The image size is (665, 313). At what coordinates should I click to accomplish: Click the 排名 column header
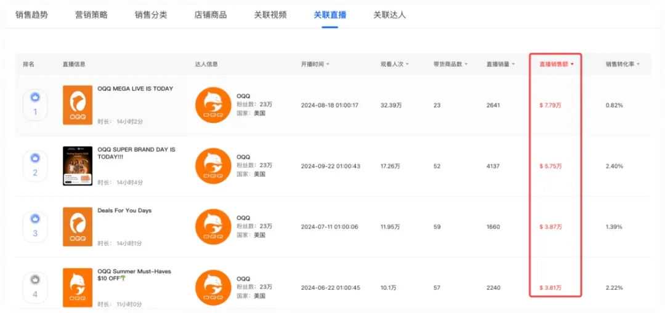tap(28, 64)
